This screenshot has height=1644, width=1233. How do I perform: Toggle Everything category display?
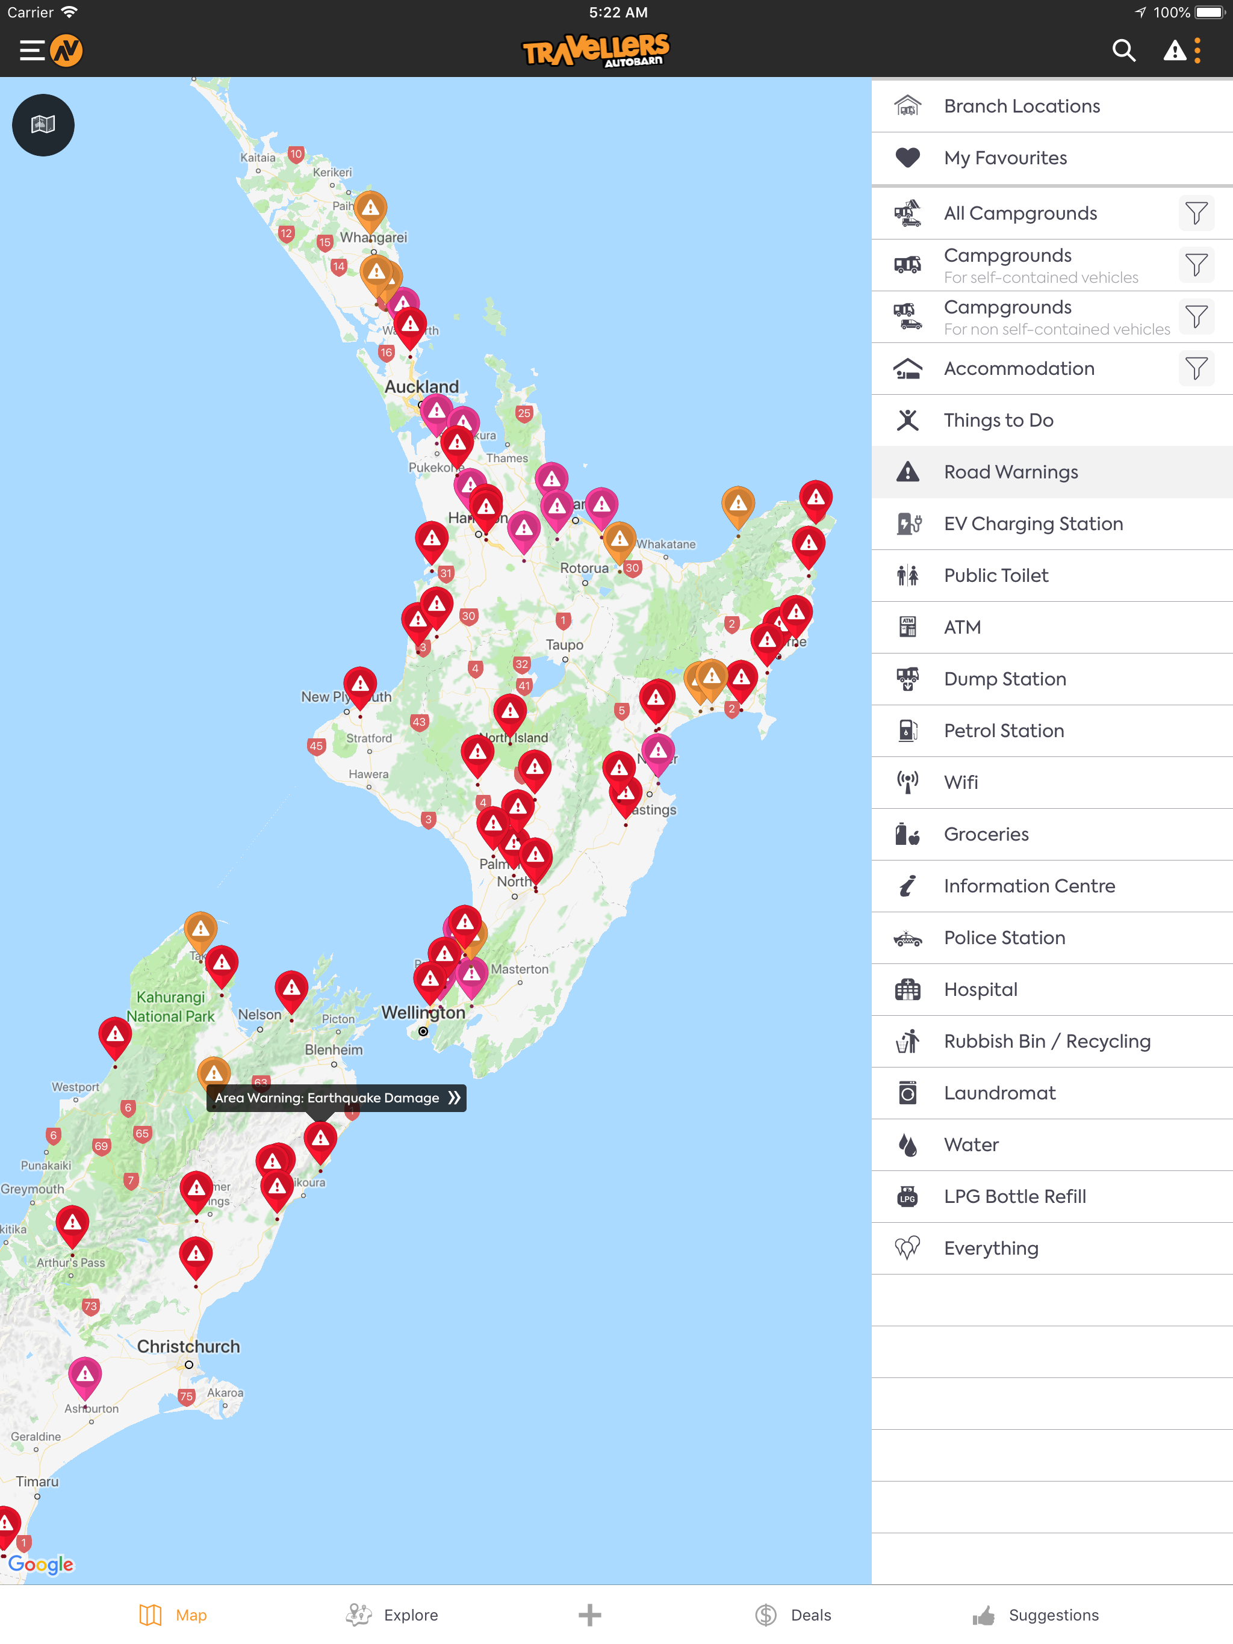990,1248
